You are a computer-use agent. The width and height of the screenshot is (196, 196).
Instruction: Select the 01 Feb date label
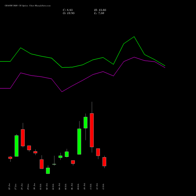click(x=40, y=187)
